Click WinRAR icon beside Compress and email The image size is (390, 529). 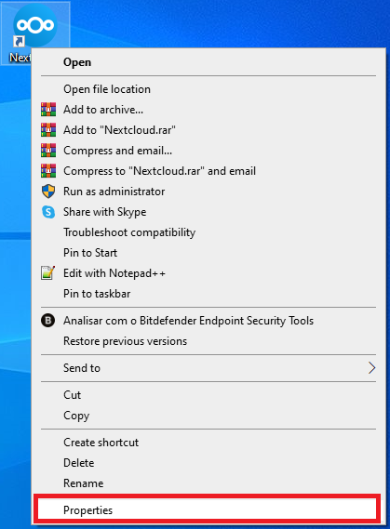click(x=48, y=151)
